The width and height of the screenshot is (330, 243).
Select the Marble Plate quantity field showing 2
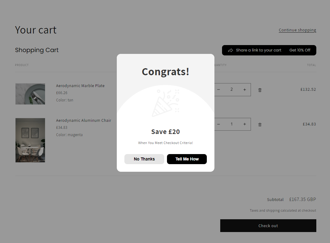tap(231, 90)
